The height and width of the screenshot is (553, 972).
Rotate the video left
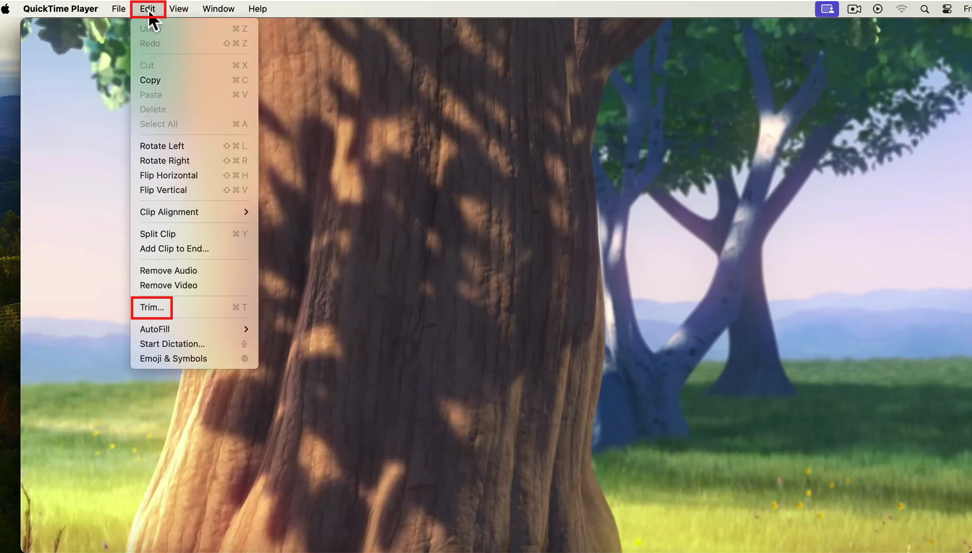(x=194, y=146)
